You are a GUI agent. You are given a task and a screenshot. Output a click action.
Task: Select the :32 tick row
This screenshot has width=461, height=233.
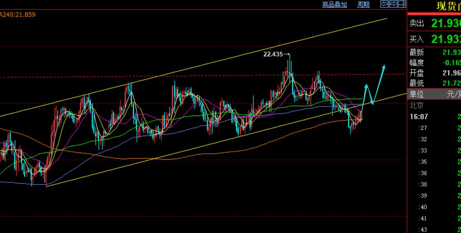[434, 139]
